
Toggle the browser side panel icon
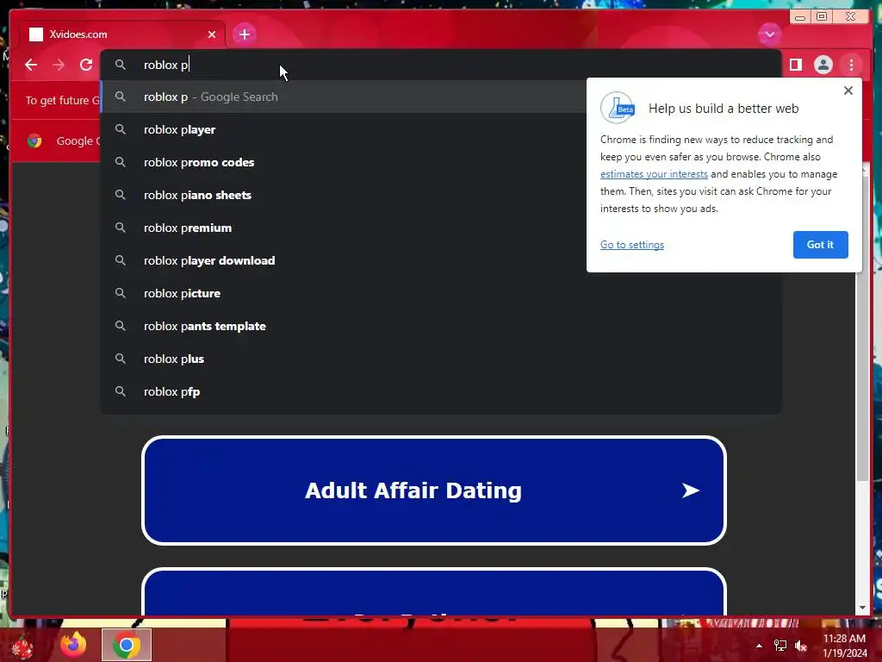[x=795, y=65]
